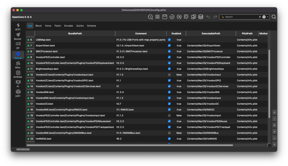This screenshot has width=288, height=166.
Task: Click the minus button to remove a row
Action: click(274, 119)
